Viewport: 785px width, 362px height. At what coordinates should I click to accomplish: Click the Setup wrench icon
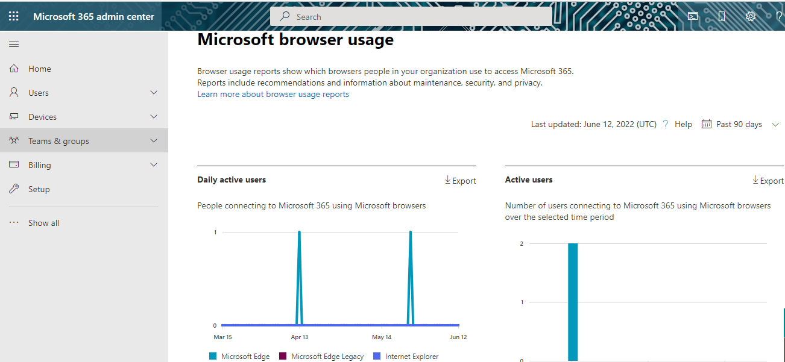[14, 189]
